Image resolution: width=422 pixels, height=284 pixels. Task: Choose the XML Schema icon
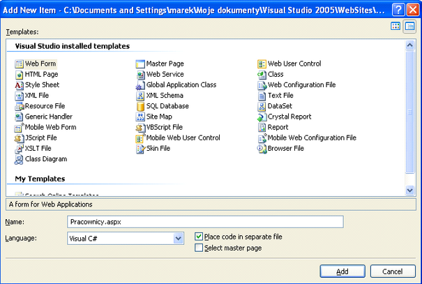140,96
